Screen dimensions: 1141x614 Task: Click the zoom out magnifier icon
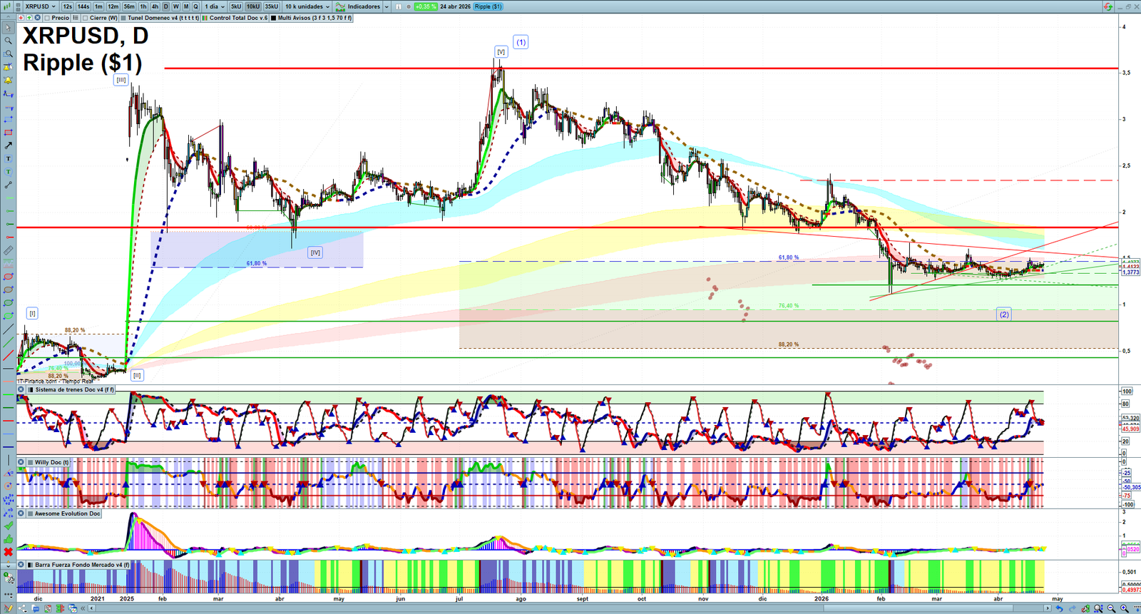(x=1112, y=608)
